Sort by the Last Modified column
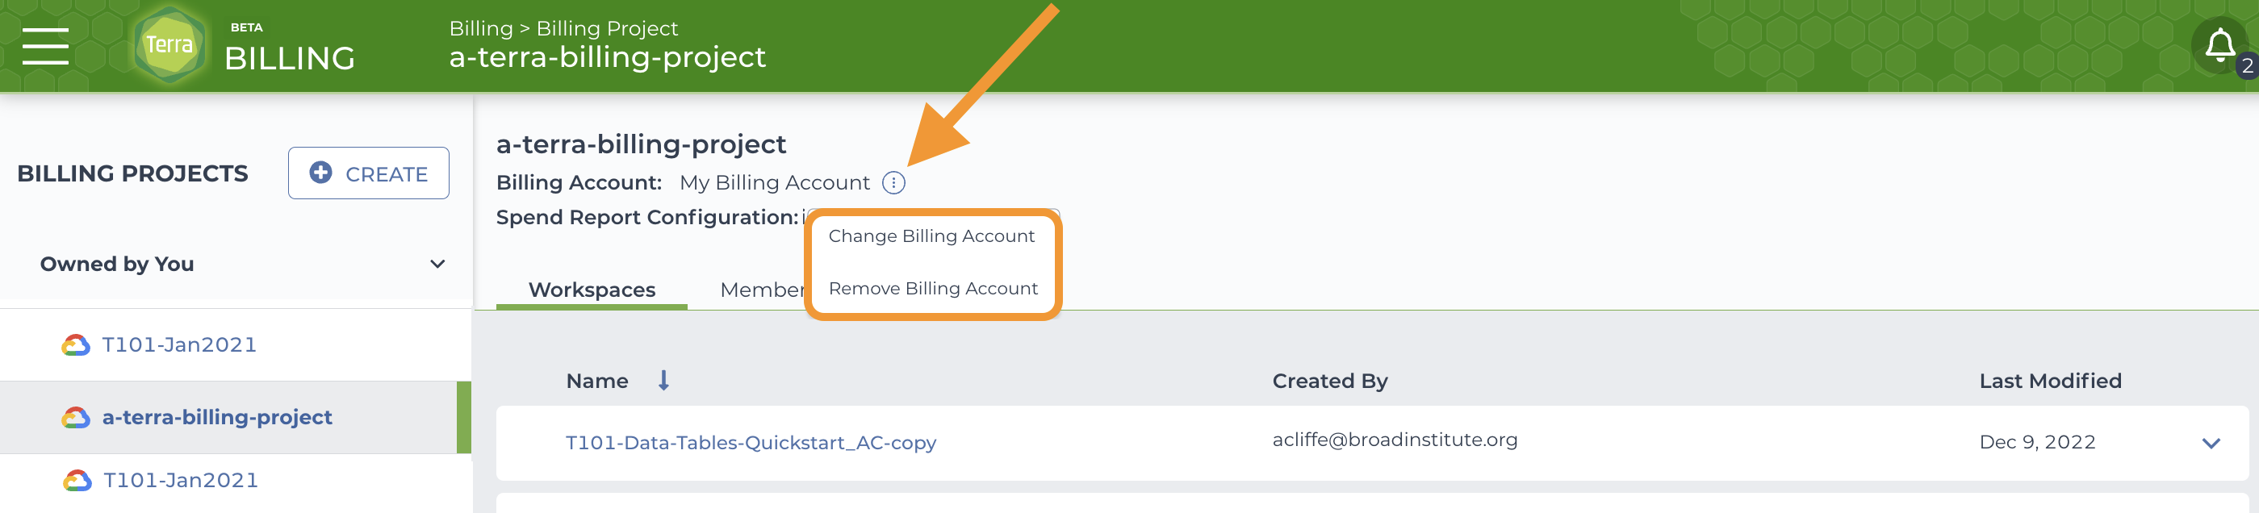 pos(2049,381)
